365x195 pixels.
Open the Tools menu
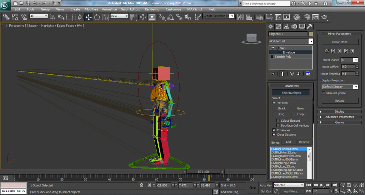[30, 9]
